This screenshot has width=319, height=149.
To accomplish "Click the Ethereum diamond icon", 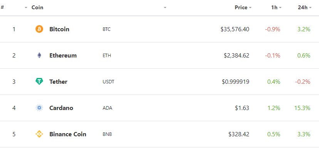I will [39, 56].
